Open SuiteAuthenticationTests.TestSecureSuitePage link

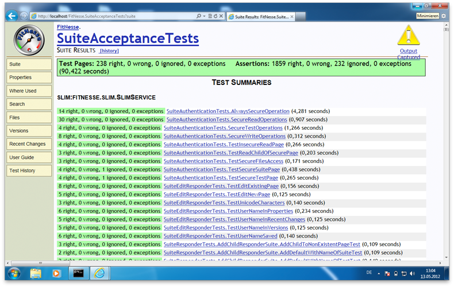(x=221, y=169)
